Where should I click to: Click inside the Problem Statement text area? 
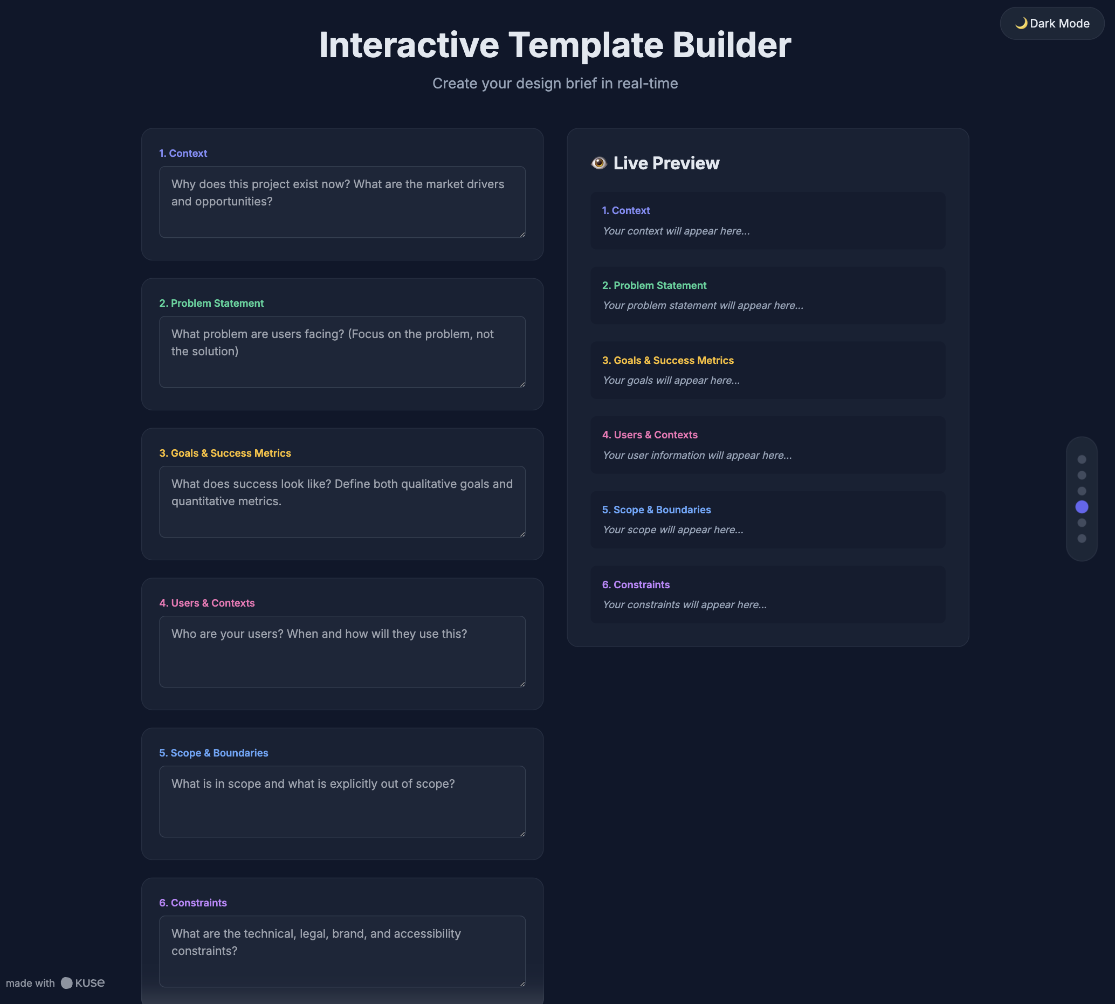pyautogui.click(x=342, y=352)
